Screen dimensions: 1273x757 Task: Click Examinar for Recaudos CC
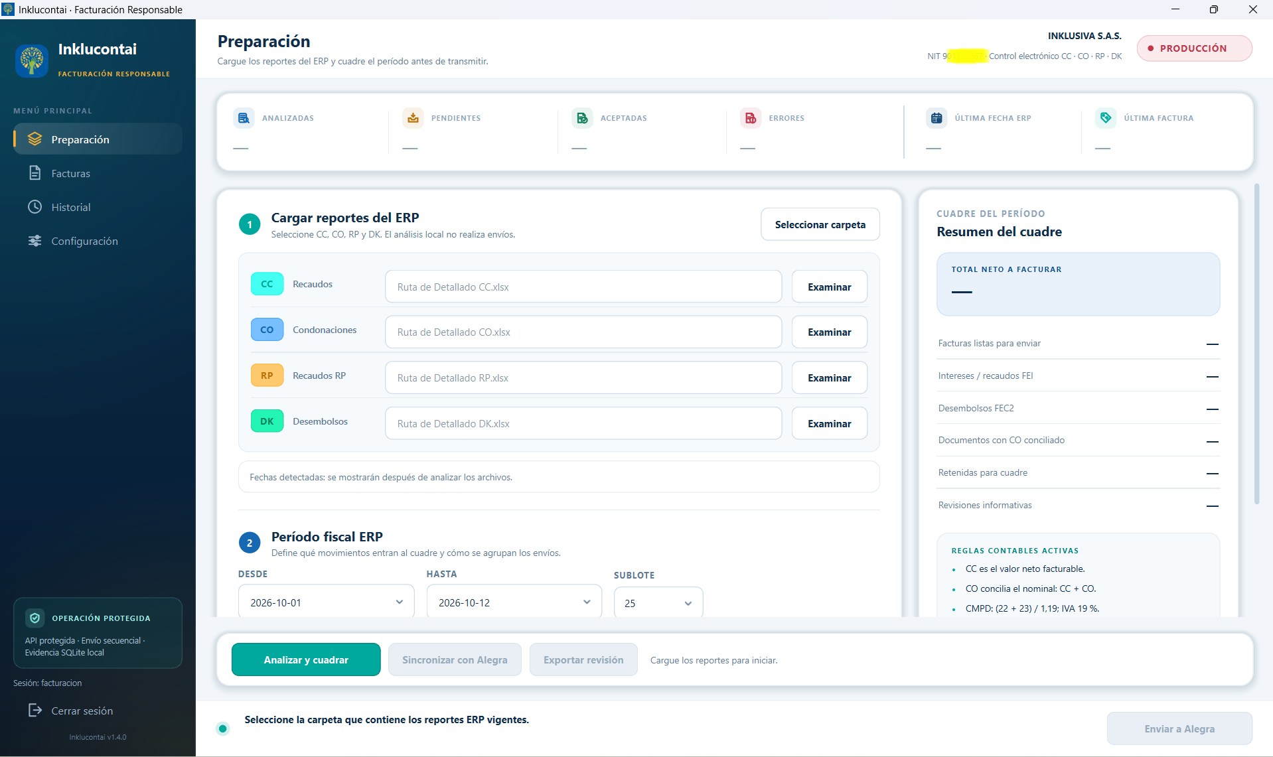tap(829, 287)
